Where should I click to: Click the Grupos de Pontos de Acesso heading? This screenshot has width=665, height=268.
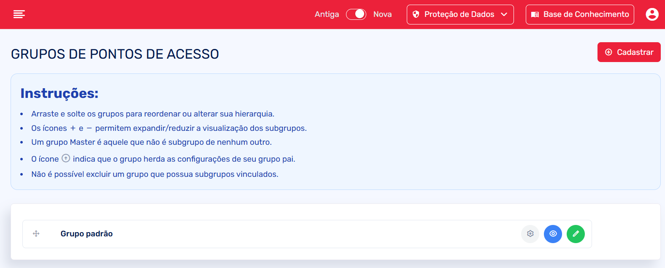click(115, 54)
